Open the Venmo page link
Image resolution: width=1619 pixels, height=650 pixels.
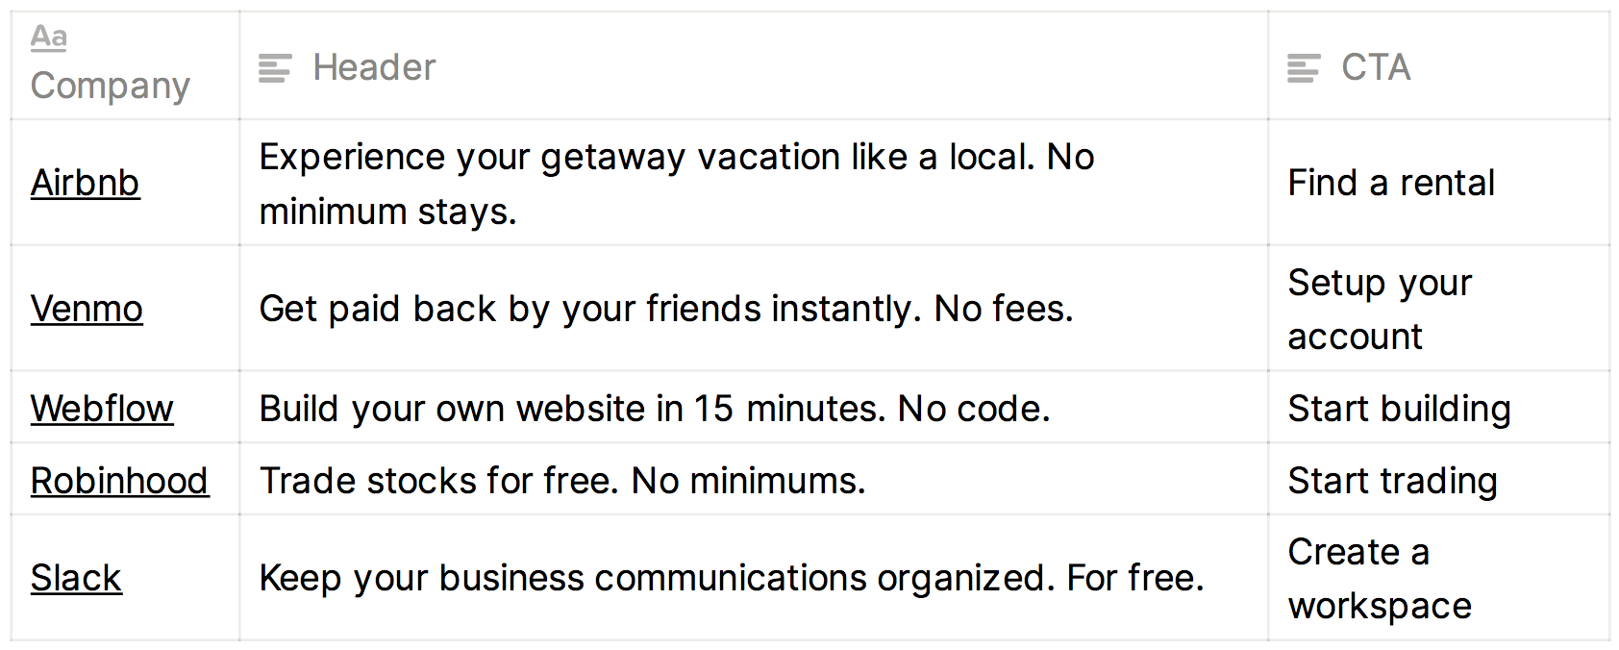click(x=87, y=309)
